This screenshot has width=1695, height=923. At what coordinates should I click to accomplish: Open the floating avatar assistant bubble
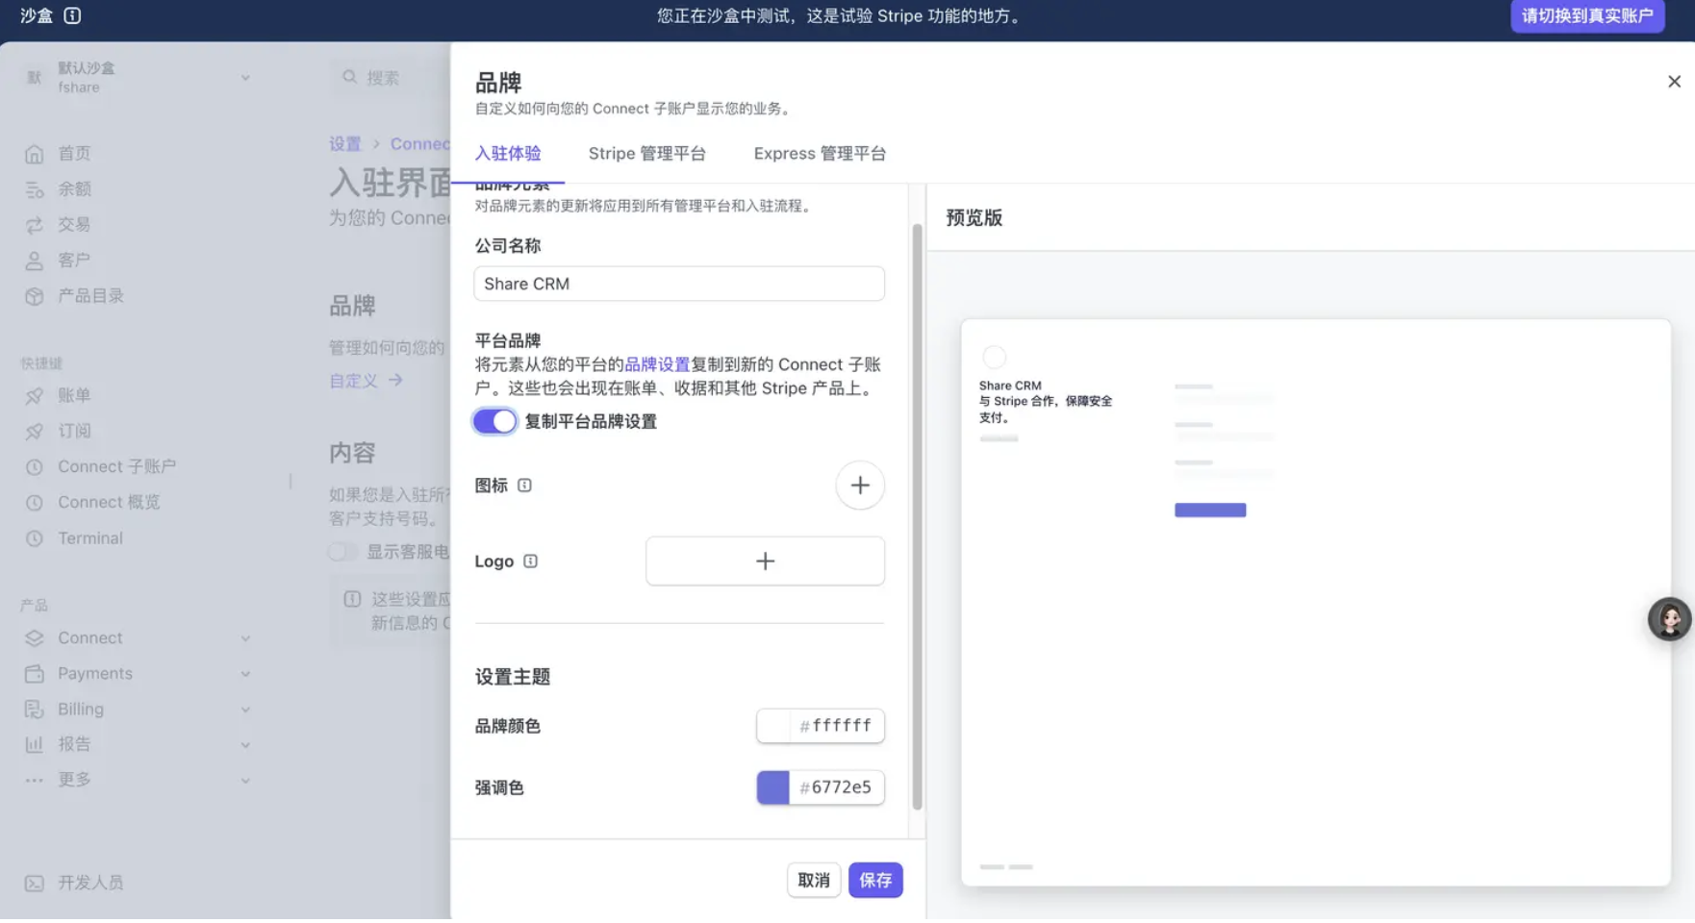pos(1669,619)
